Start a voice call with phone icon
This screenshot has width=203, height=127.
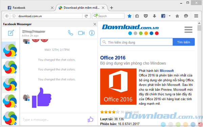[71, 33]
